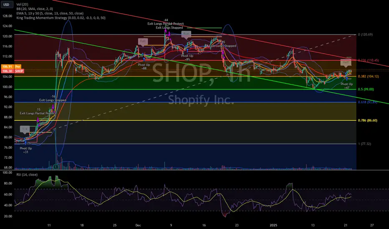Screen dimensions: 389x229
Task: Select the Pivot Up +85 signal label
Action: [x=187, y=57]
